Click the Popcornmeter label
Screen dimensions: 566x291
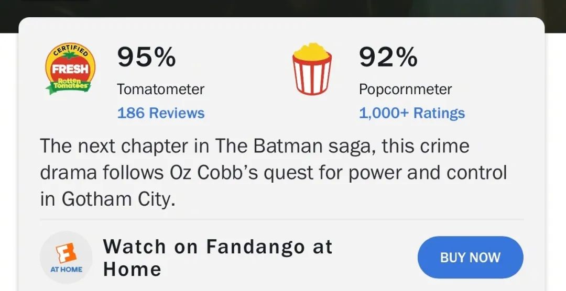click(x=405, y=89)
